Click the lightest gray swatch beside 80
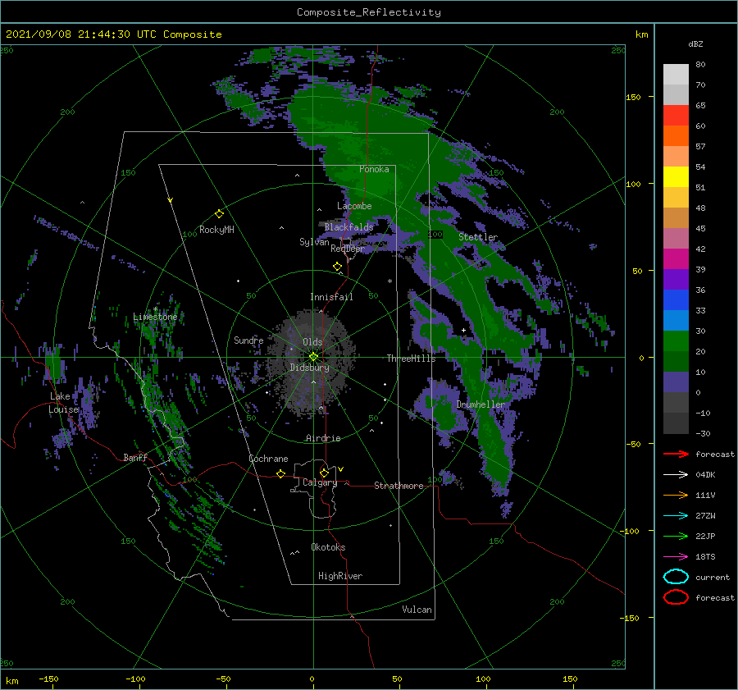The image size is (738, 690). click(676, 75)
